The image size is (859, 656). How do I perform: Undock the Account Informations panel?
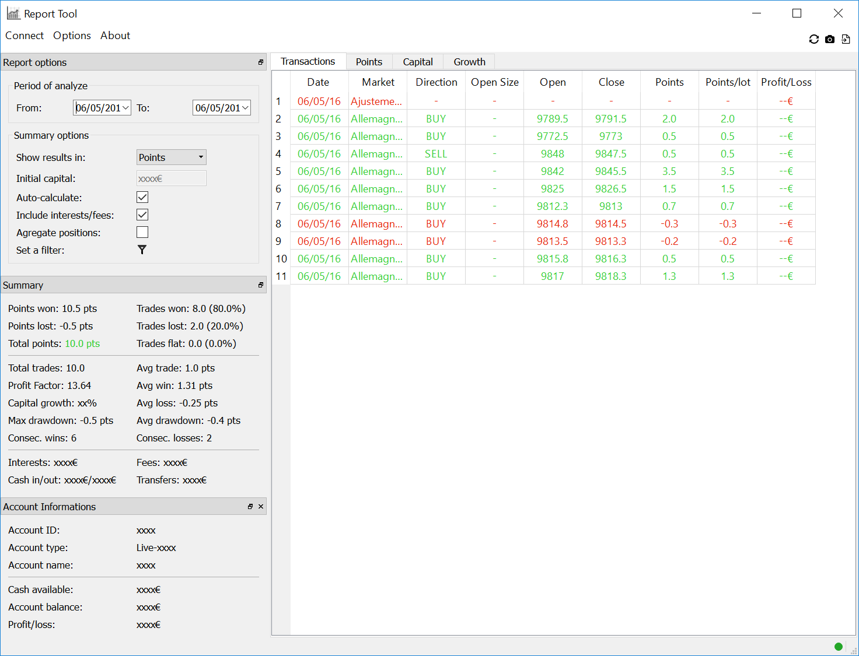[x=250, y=507]
